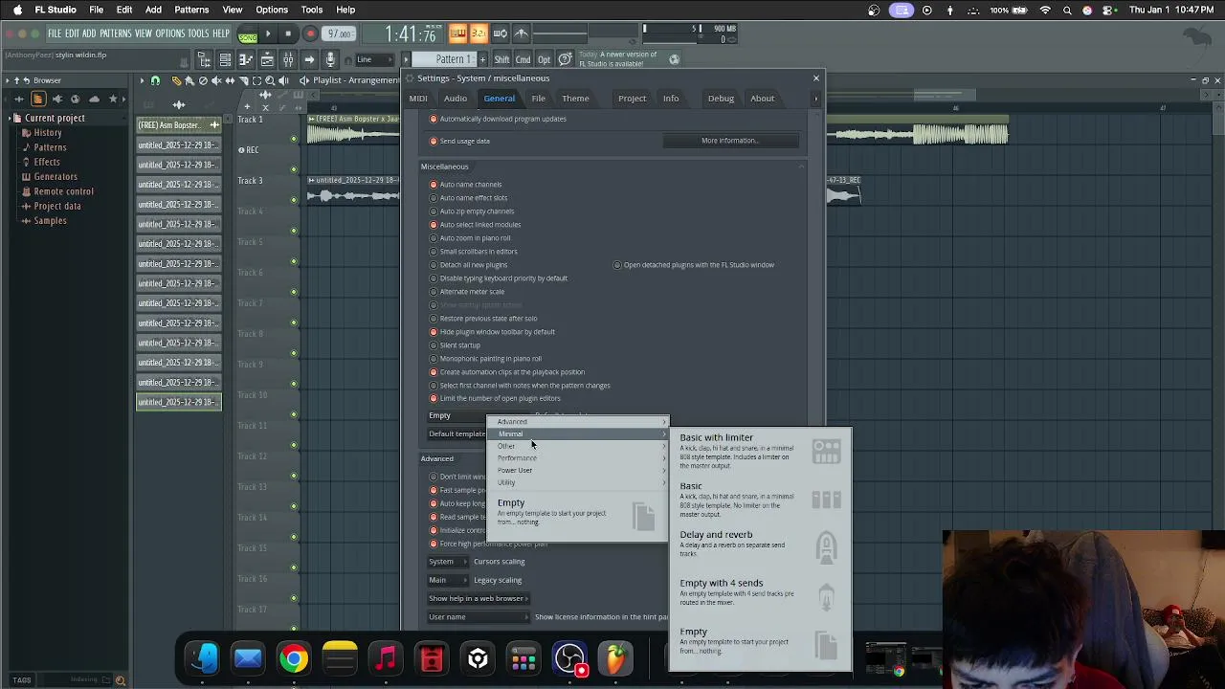The width and height of the screenshot is (1225, 689).
Task: Click the red Record button in transport
Action: click(x=310, y=33)
